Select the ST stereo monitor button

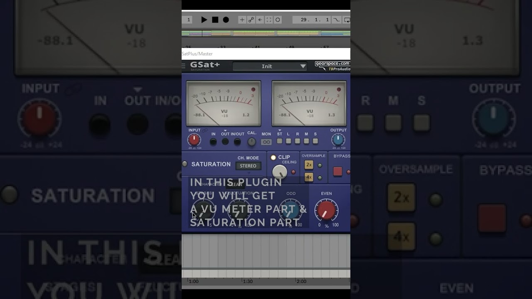(280, 141)
